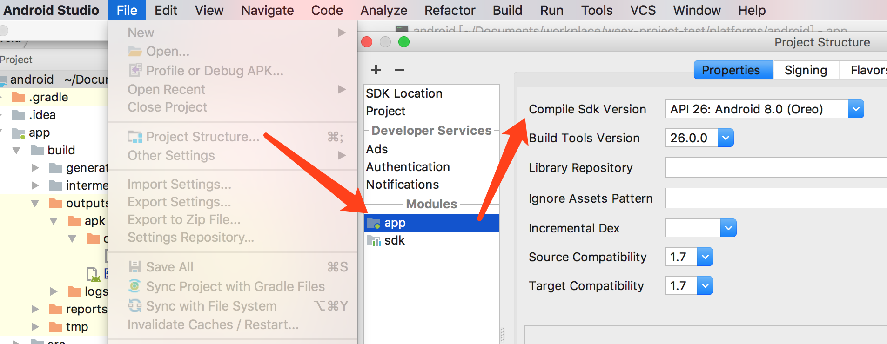Open the Build Tools Version dropdown

pyautogui.click(x=726, y=138)
